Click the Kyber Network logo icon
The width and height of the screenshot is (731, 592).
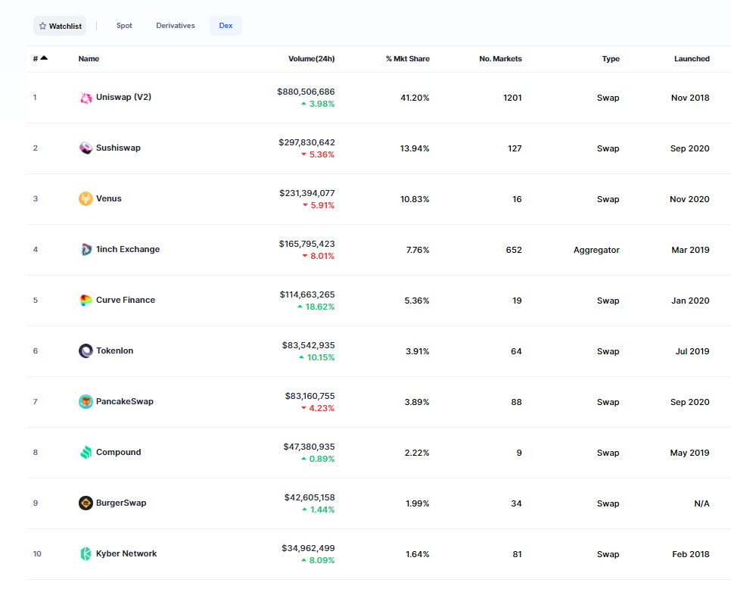point(86,553)
